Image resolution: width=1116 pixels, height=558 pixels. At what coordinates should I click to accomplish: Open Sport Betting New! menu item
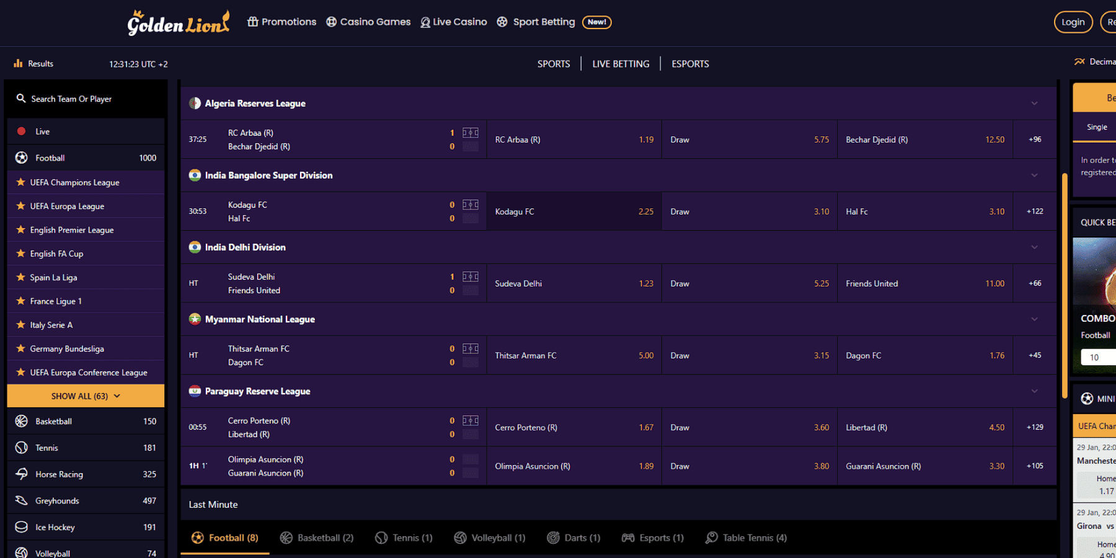point(554,22)
